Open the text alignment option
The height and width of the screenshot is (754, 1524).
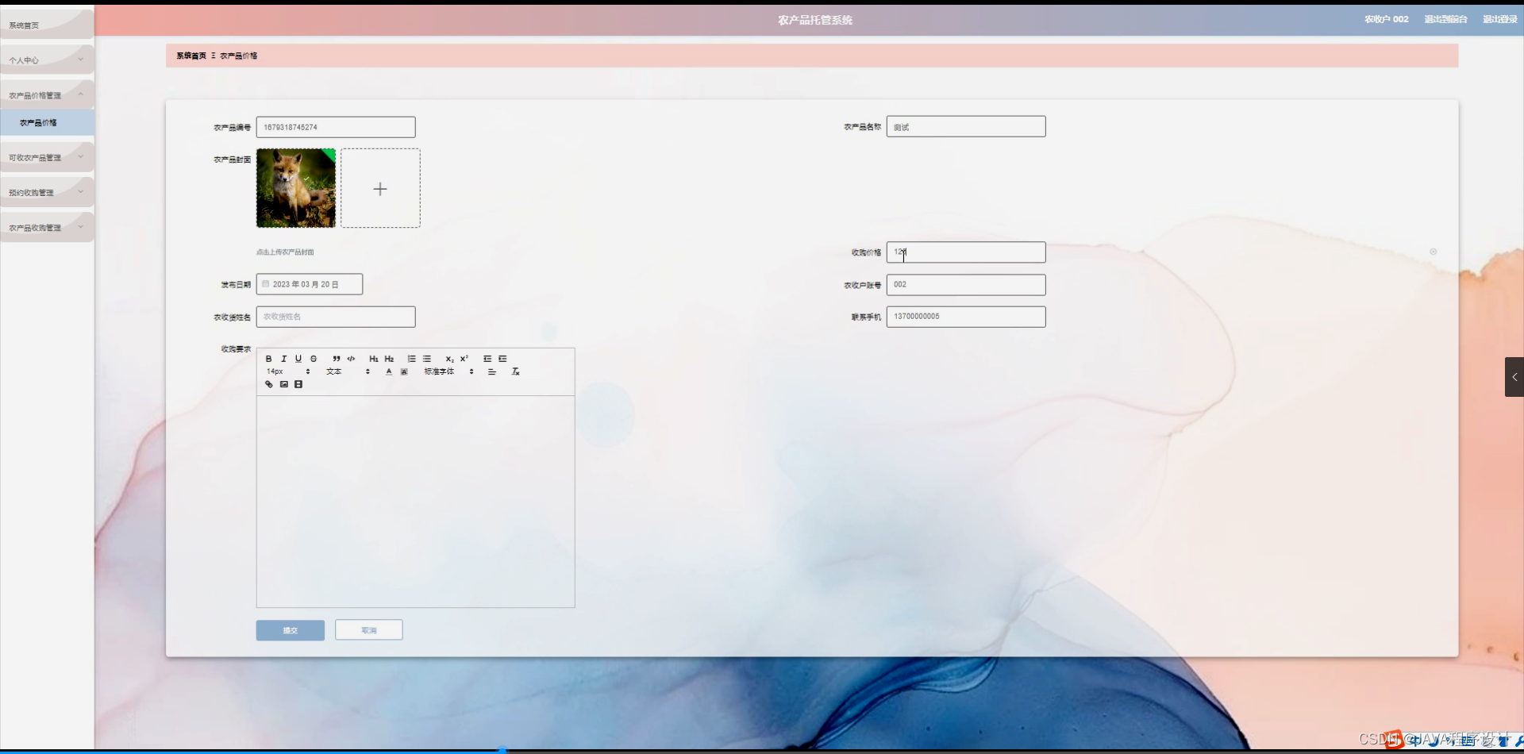tap(492, 371)
